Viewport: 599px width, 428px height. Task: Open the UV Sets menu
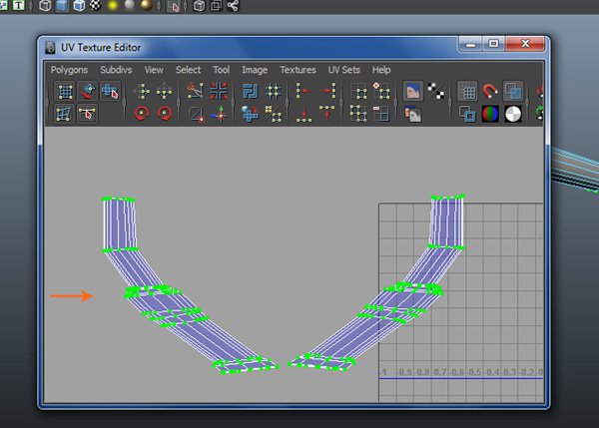coord(344,70)
